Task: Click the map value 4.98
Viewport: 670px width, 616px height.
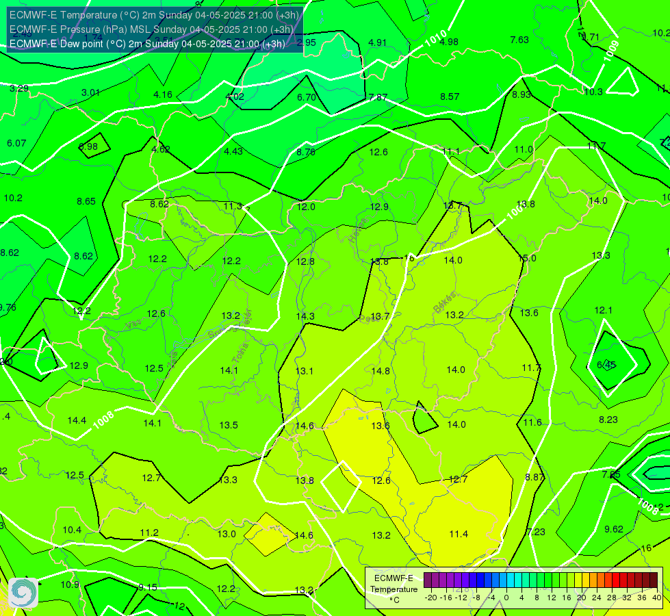Action: click(449, 42)
